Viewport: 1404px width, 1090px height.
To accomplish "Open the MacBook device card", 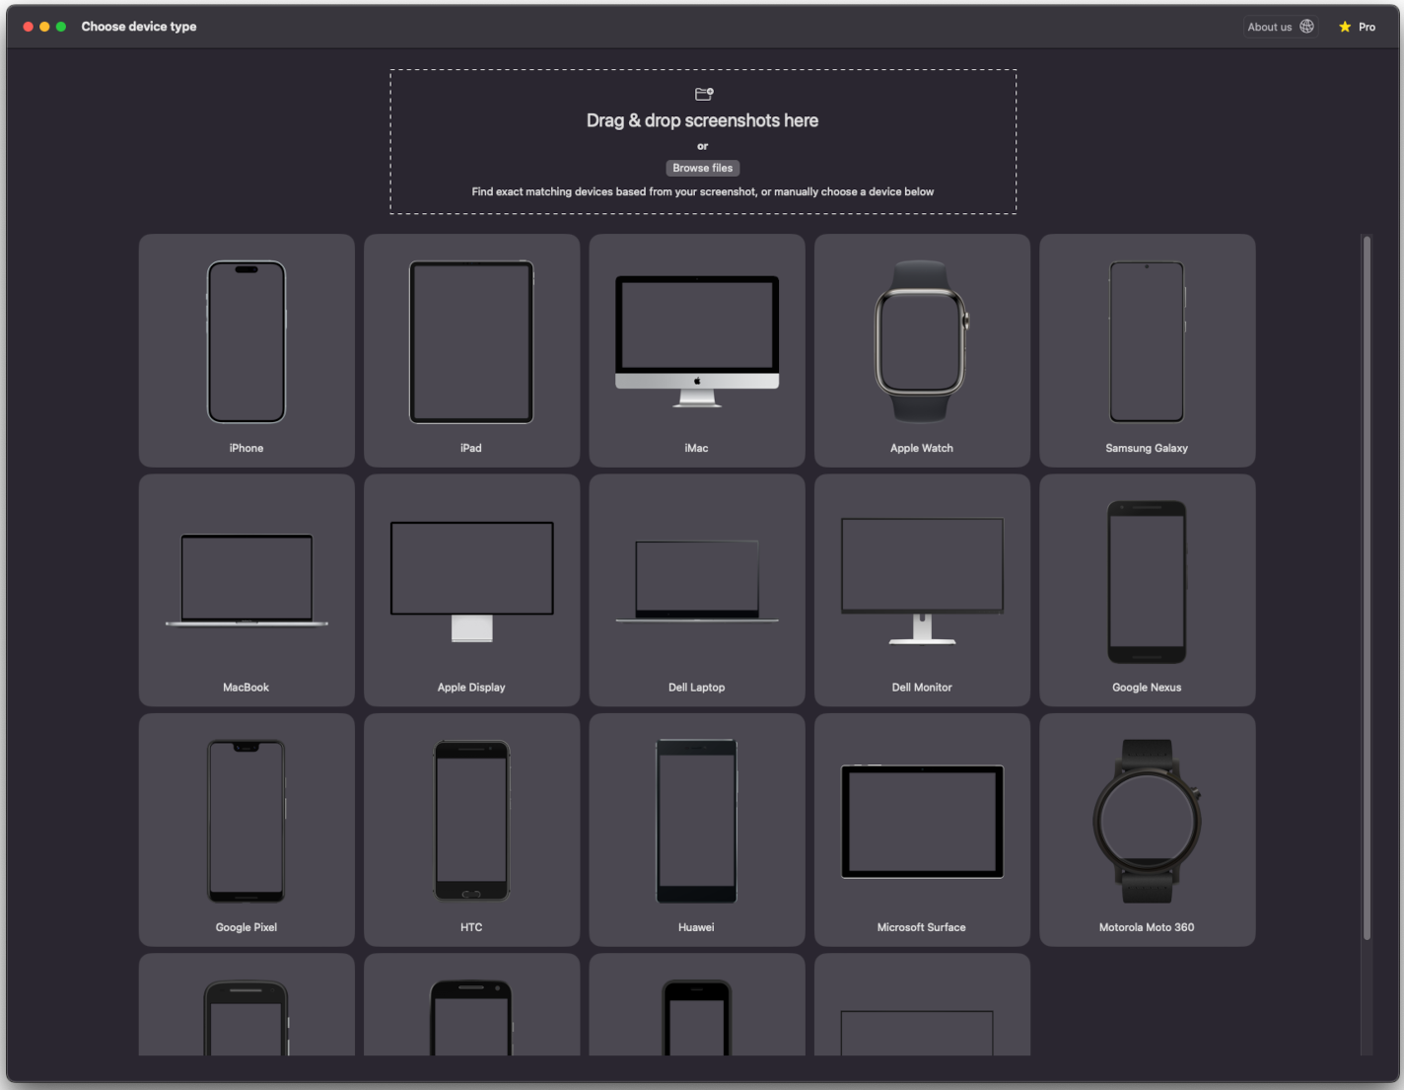I will pos(246,590).
